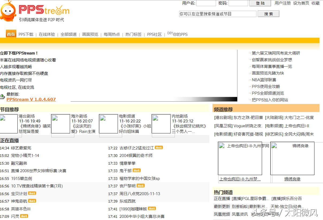The width and height of the screenshot is (323, 220).
Task: Click the Hot badge next to 鬼干部
Action: pyautogui.click(x=137, y=170)
